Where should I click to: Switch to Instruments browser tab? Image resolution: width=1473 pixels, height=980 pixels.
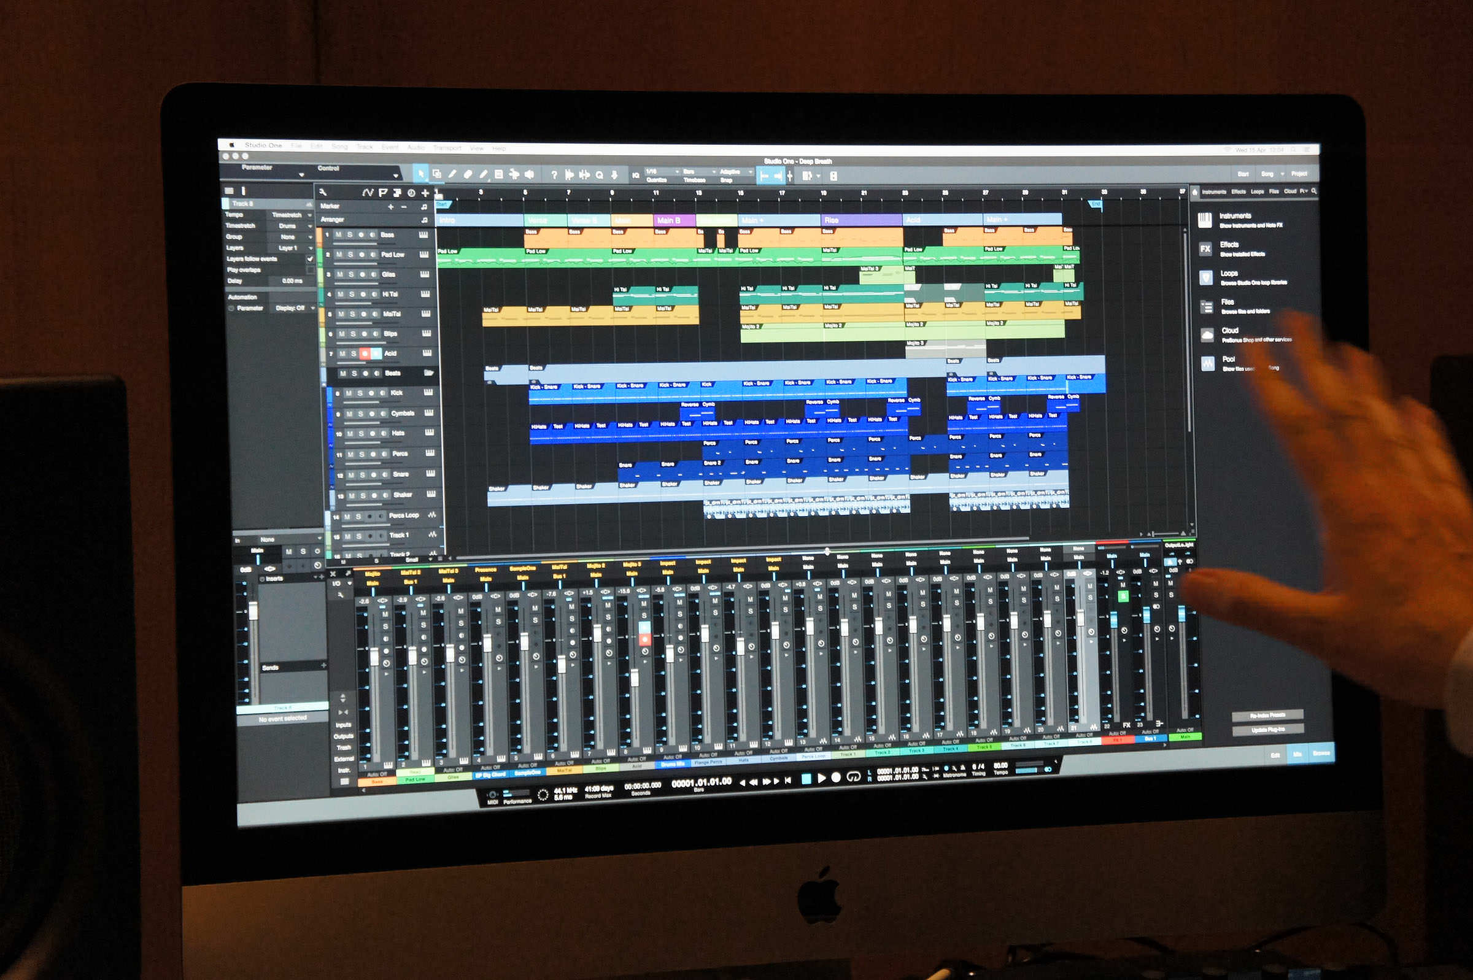pyautogui.click(x=1213, y=191)
